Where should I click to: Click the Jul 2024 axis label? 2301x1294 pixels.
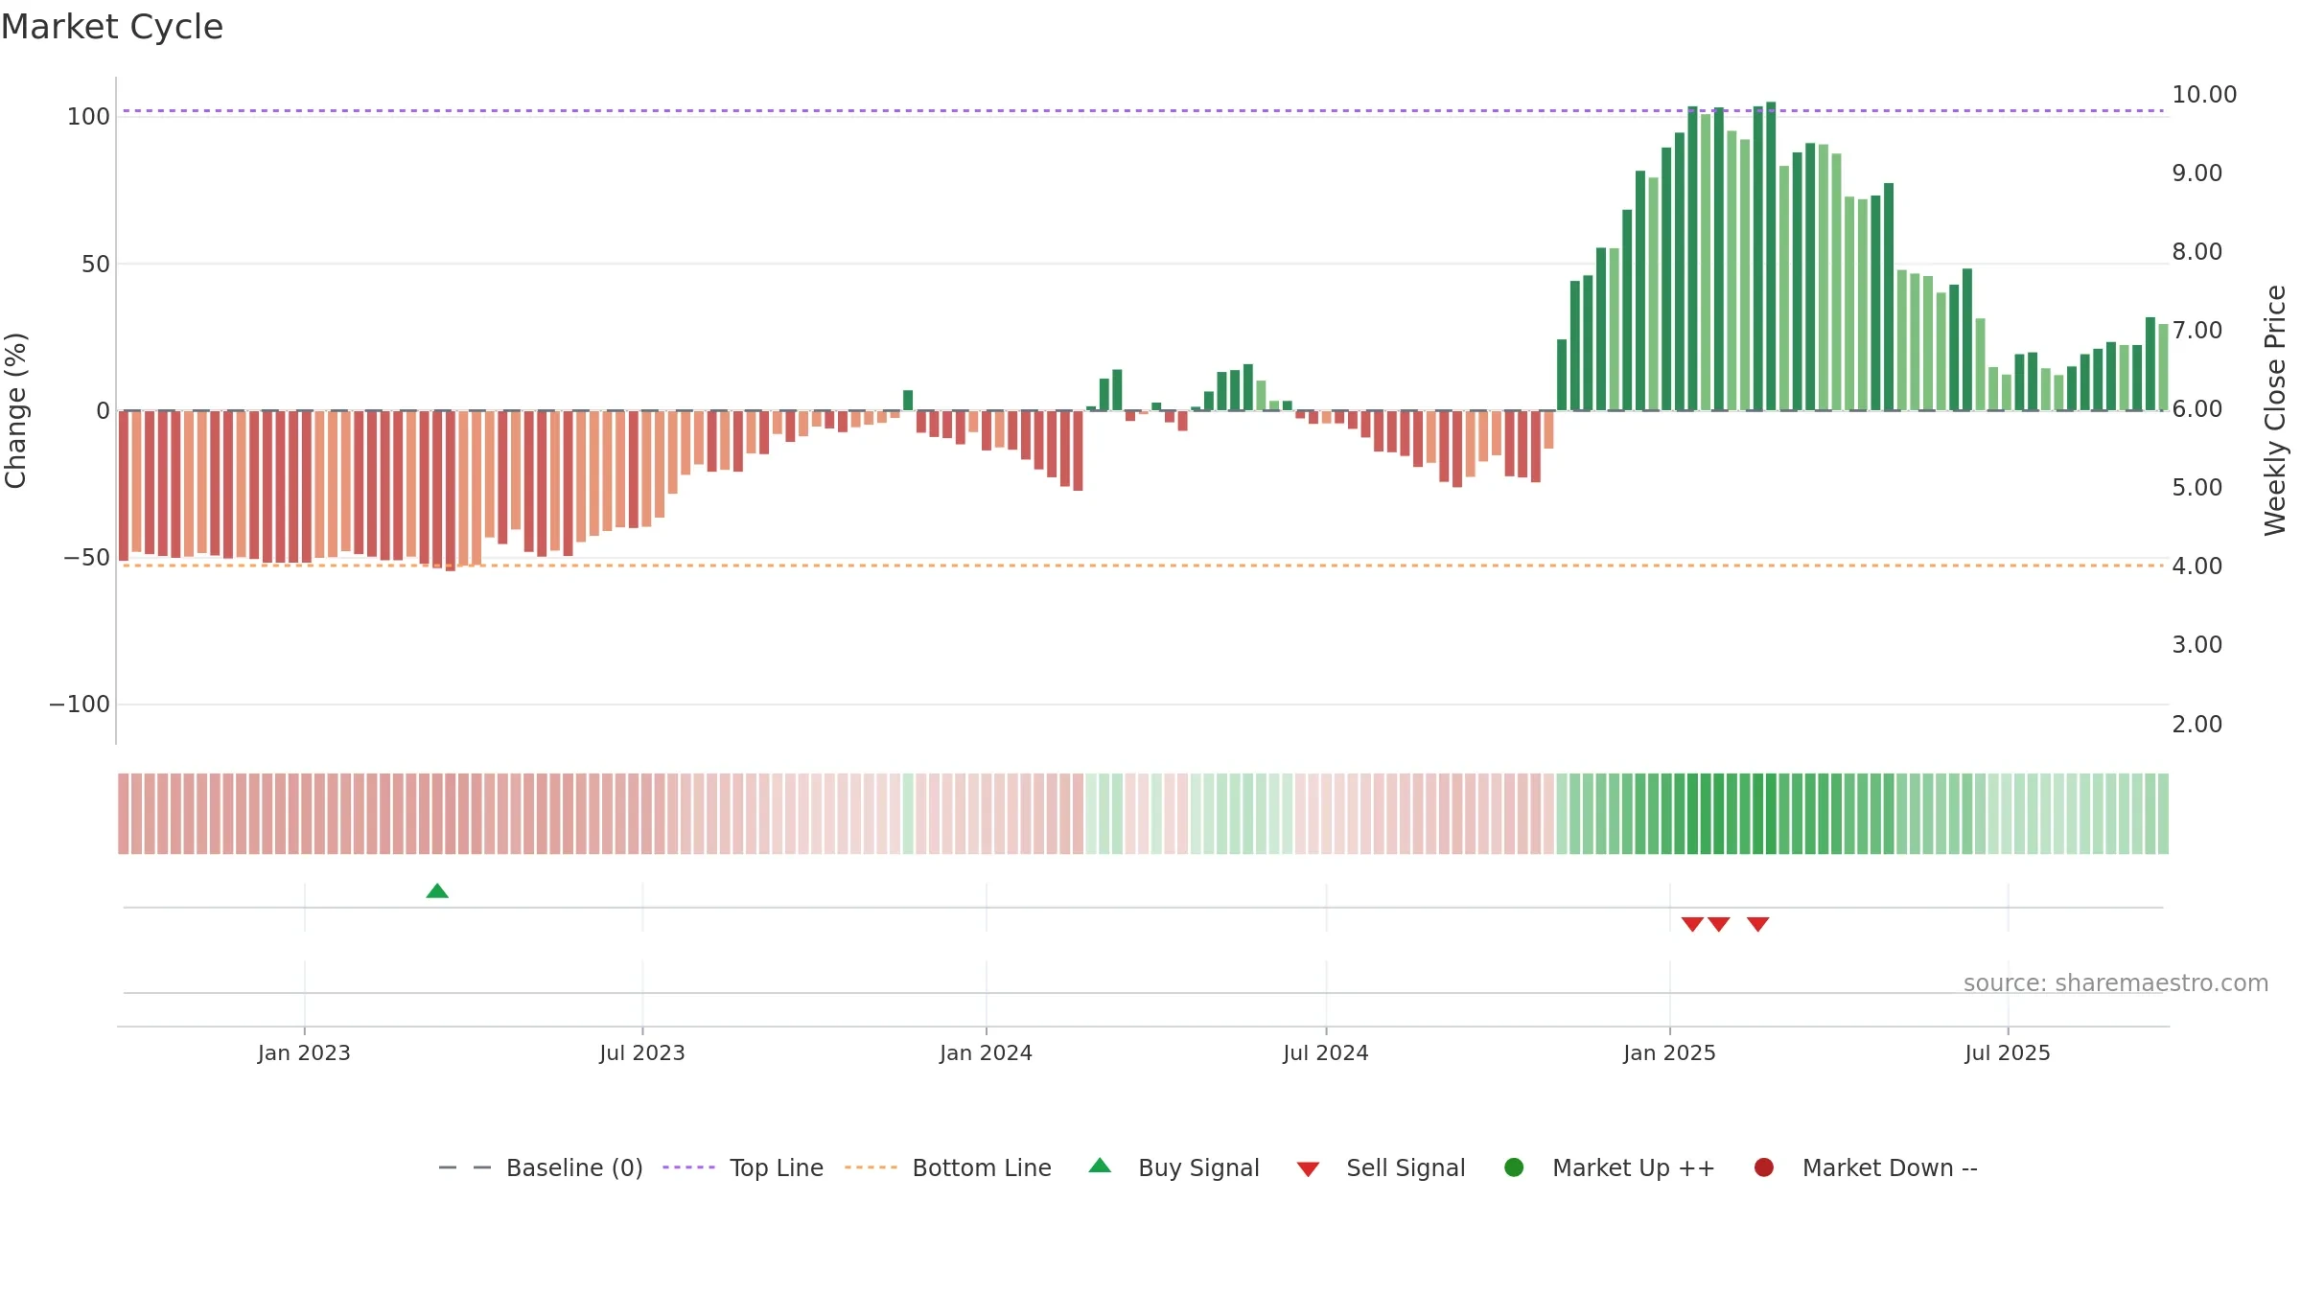(1326, 1053)
